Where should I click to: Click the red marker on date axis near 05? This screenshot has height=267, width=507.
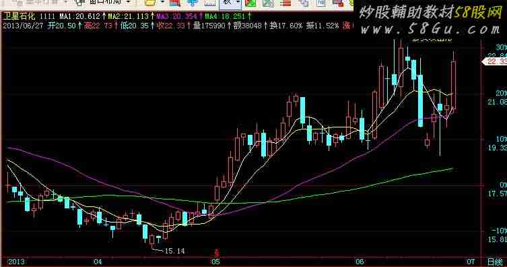pyautogui.click(x=217, y=251)
